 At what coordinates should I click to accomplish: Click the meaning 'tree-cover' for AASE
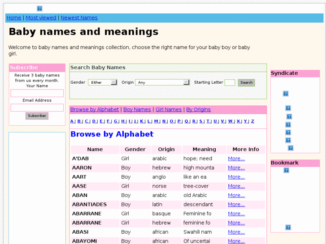point(196,186)
